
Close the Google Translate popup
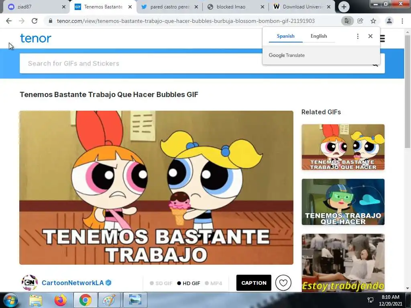(x=370, y=36)
